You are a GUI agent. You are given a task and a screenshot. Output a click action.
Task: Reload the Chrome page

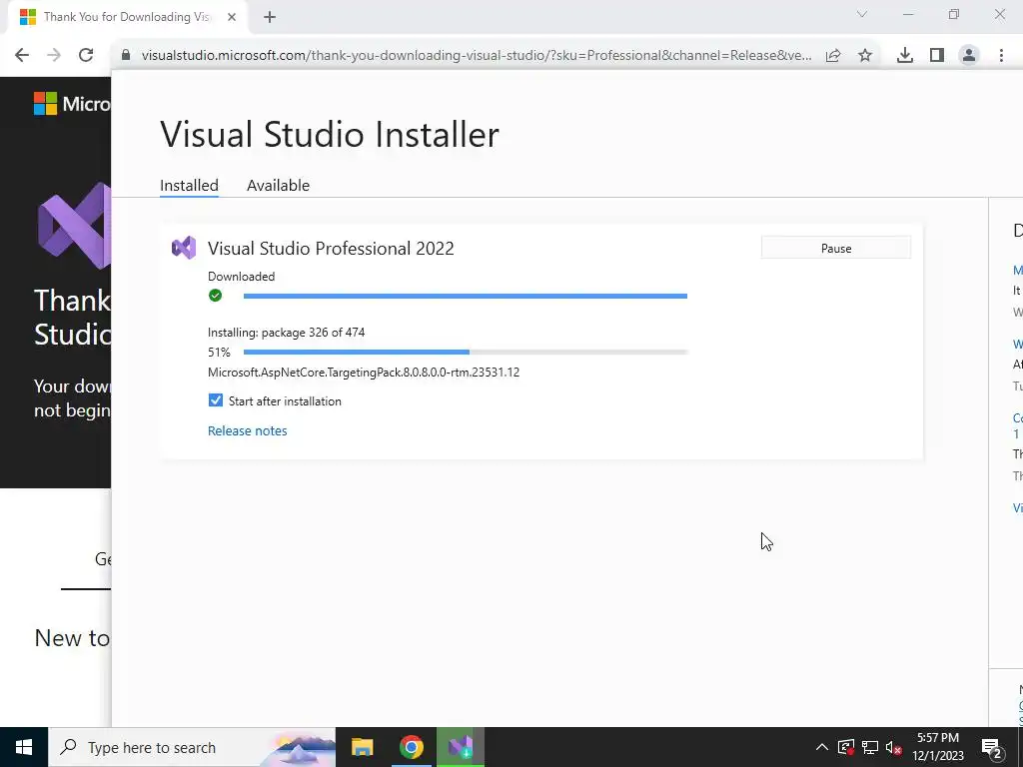coord(86,56)
